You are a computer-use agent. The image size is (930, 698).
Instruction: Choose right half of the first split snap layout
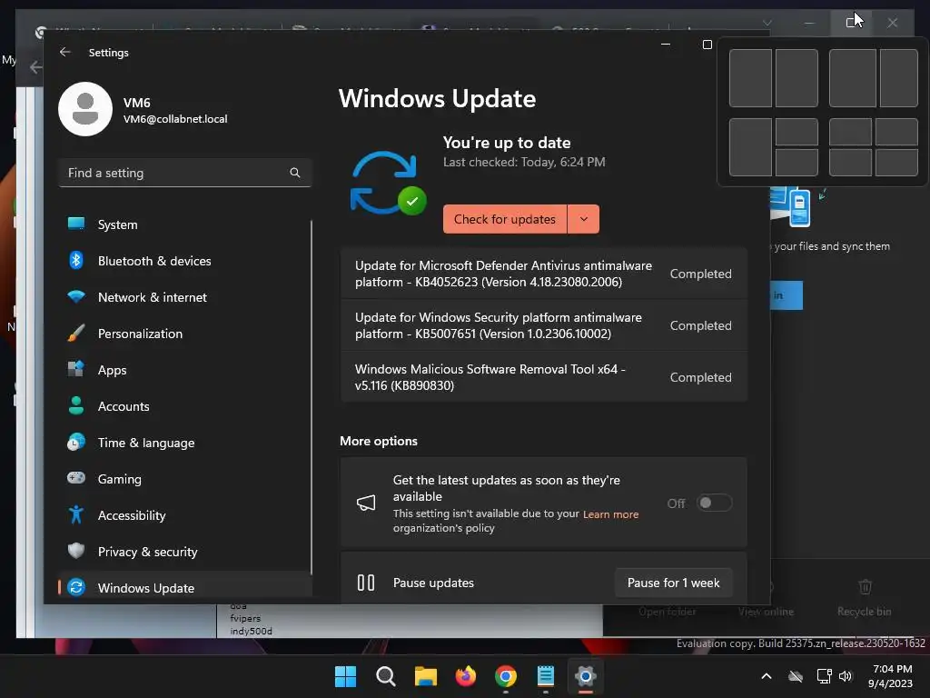tap(796, 78)
